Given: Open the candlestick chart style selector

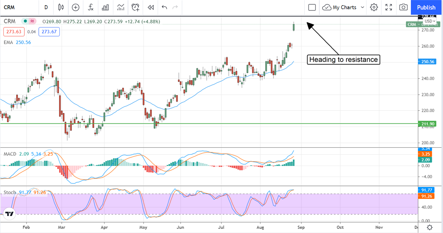Looking at the screenshot, I should tap(61, 7).
